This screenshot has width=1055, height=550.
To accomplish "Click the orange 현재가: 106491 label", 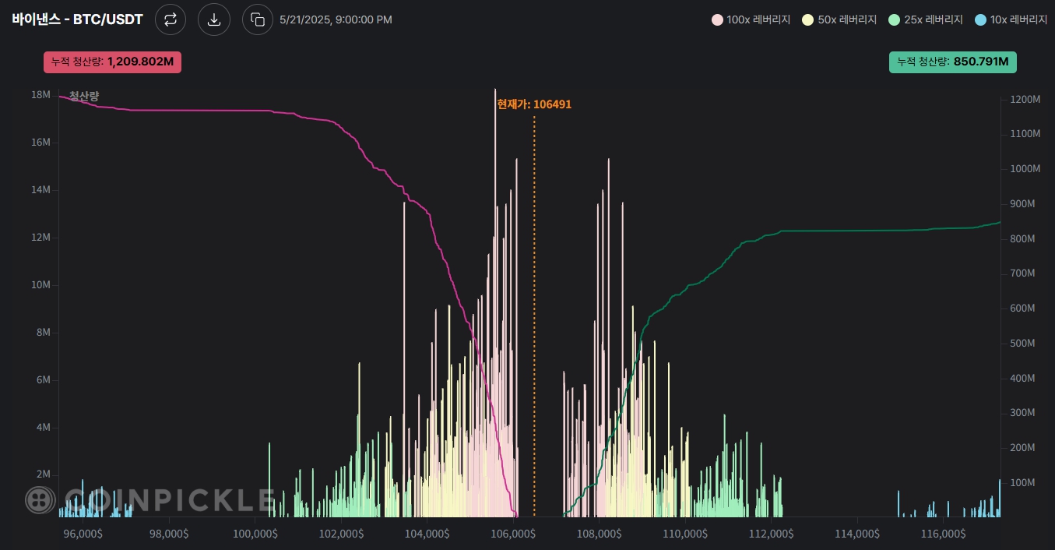I will coord(534,104).
